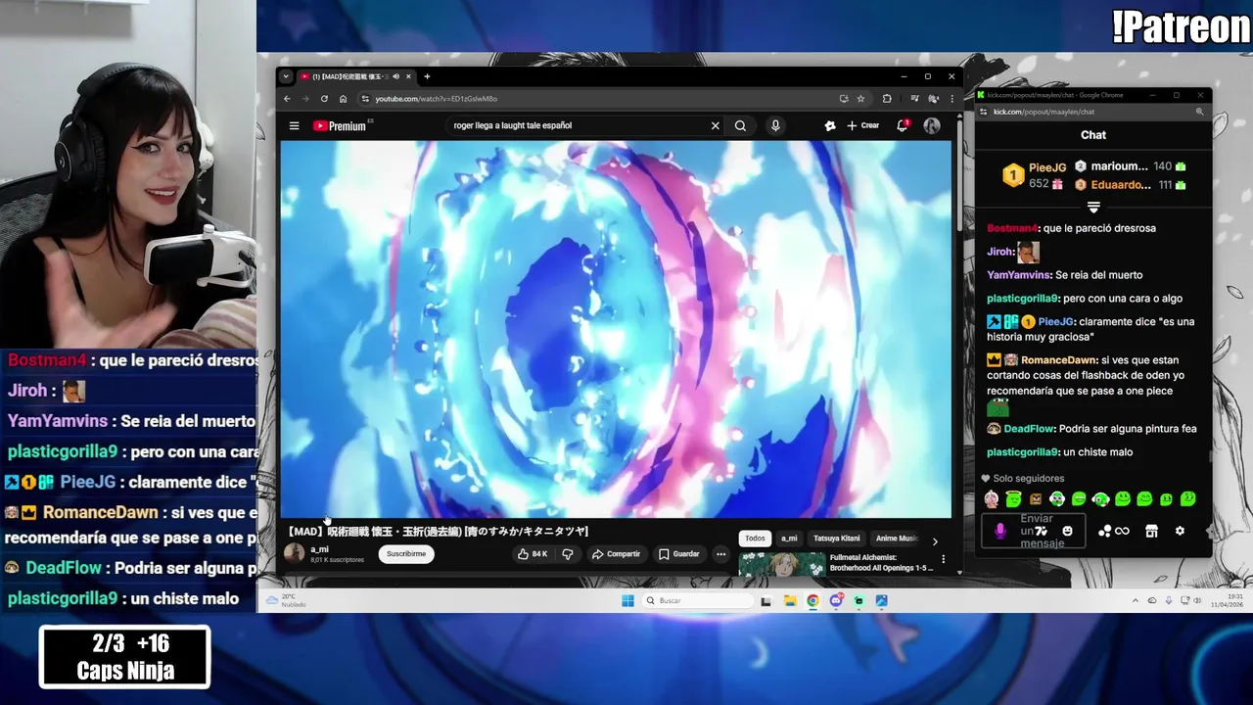Open options for Fullmetal Alchemist suggestion

coord(944,559)
